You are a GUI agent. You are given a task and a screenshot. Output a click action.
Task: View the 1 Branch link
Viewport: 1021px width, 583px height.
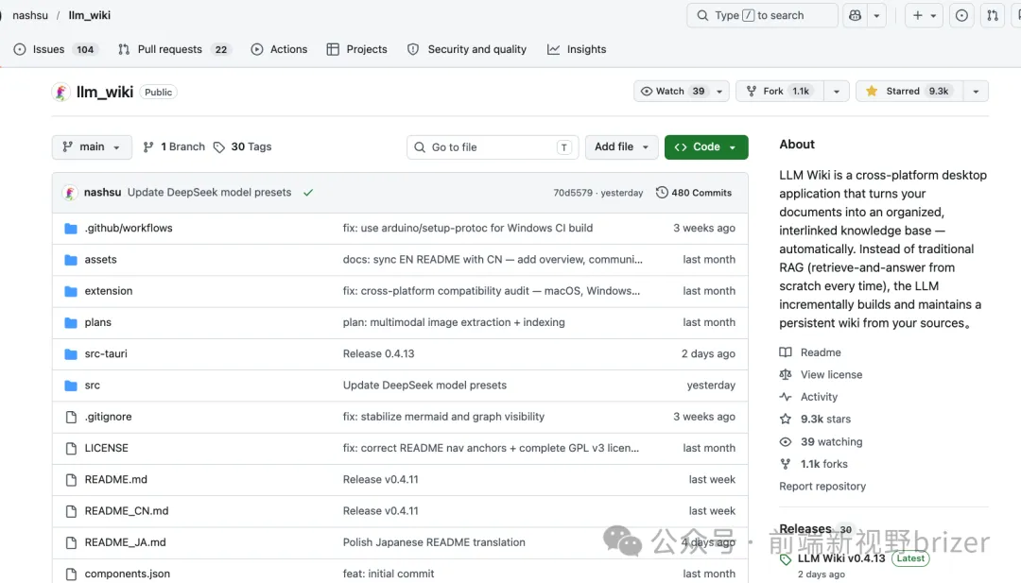point(174,147)
